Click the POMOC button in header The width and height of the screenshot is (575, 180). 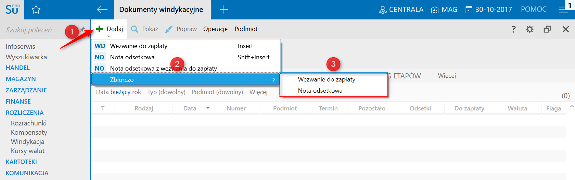pos(534,10)
